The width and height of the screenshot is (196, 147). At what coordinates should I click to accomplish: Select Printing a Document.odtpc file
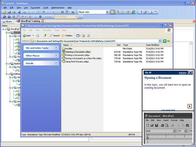76,55
